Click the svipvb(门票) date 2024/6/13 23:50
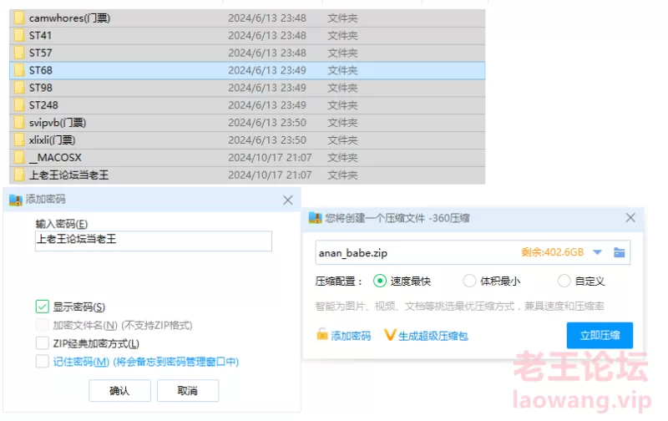This screenshot has width=668, height=421. (267, 123)
